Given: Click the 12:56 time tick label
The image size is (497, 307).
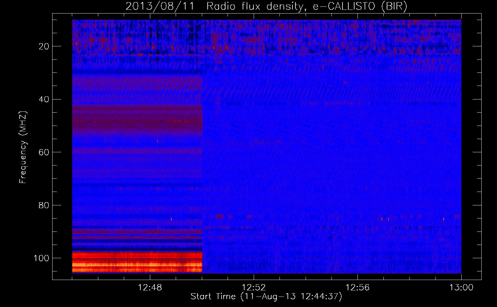Looking at the screenshot, I should [x=358, y=288].
